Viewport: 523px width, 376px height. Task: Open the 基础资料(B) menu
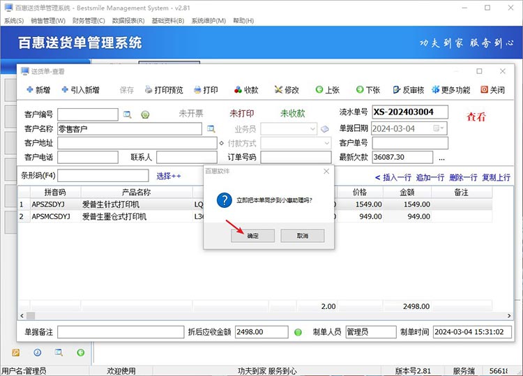tap(168, 21)
